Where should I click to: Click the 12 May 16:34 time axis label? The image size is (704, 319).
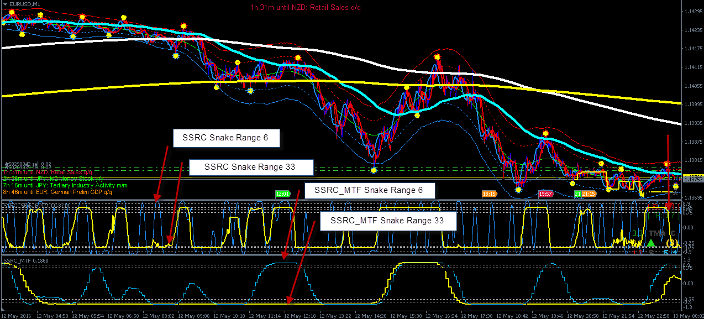(x=443, y=315)
